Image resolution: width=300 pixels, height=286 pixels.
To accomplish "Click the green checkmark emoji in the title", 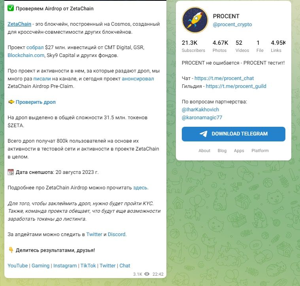I will (11, 8).
